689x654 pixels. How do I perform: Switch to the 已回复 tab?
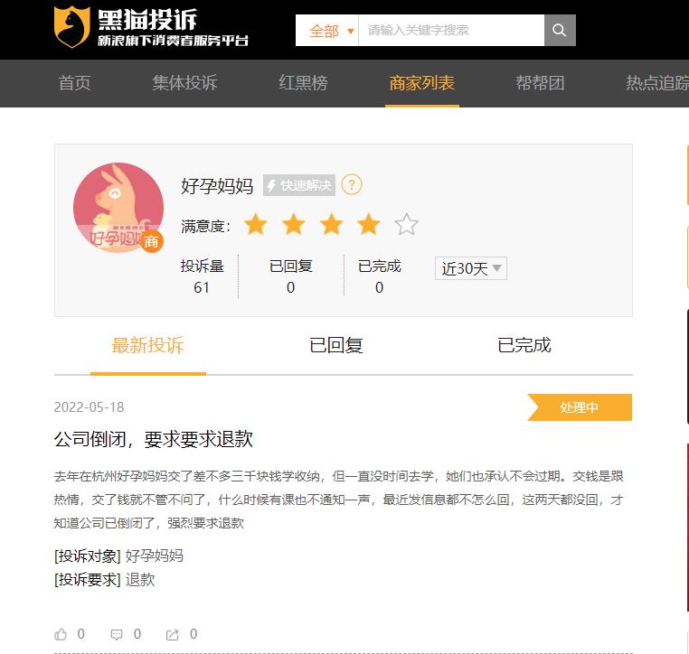[336, 345]
